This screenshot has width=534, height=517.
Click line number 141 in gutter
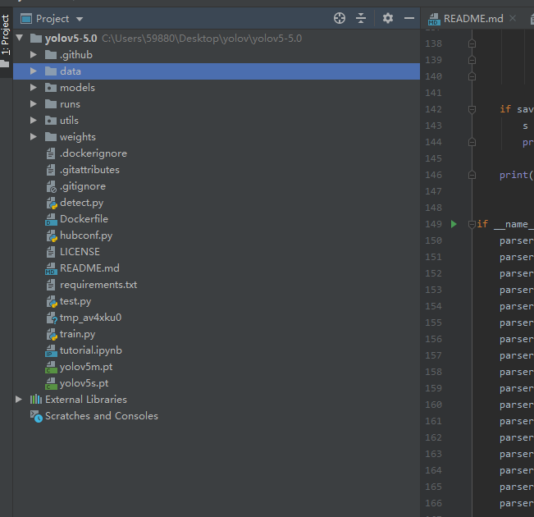click(x=433, y=93)
